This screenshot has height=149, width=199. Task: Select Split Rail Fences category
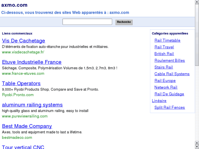[x=169, y=107]
